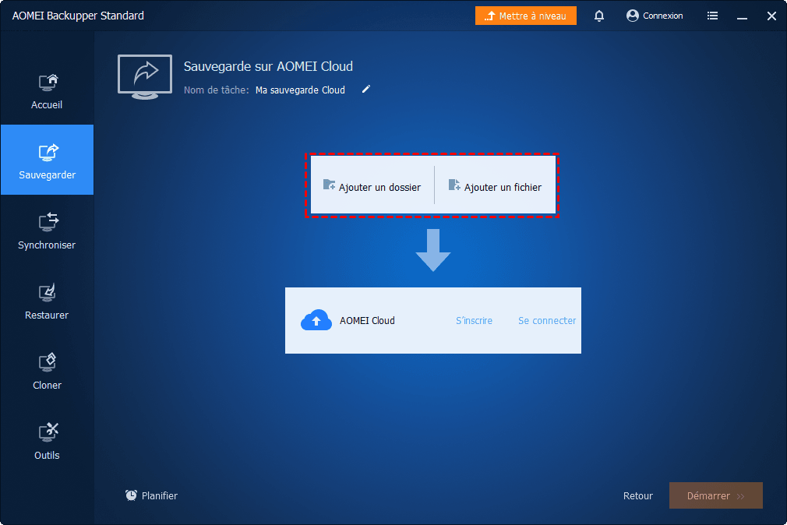Click the Se connecter link
The width and height of the screenshot is (787, 525).
[546, 321]
